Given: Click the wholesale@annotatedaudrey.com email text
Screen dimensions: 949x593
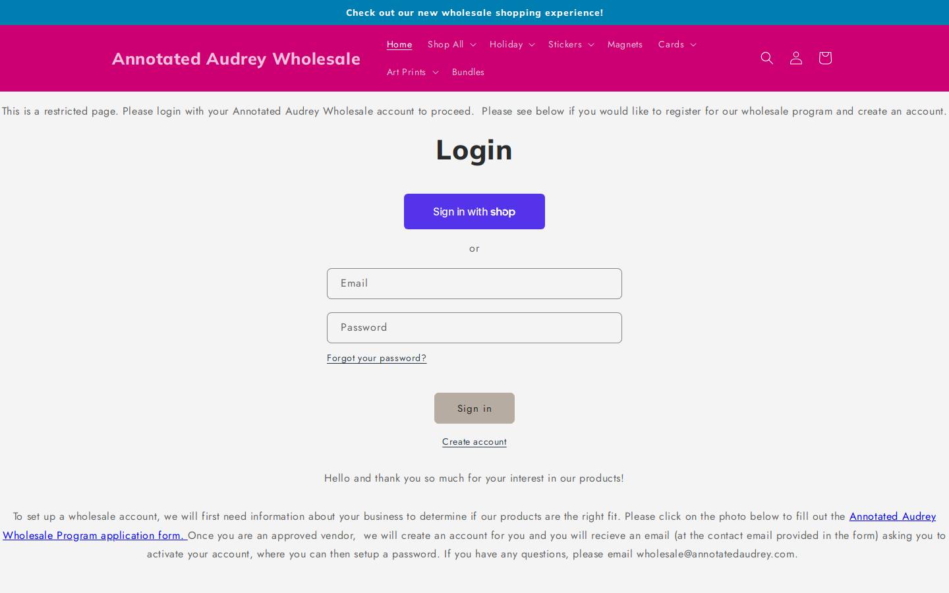Looking at the screenshot, I should (716, 553).
